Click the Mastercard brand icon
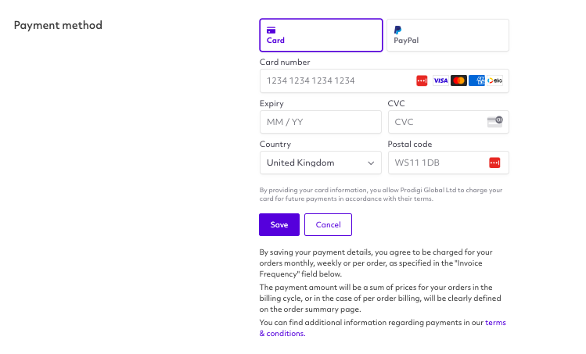This screenshot has height=354, width=586. [x=458, y=80]
